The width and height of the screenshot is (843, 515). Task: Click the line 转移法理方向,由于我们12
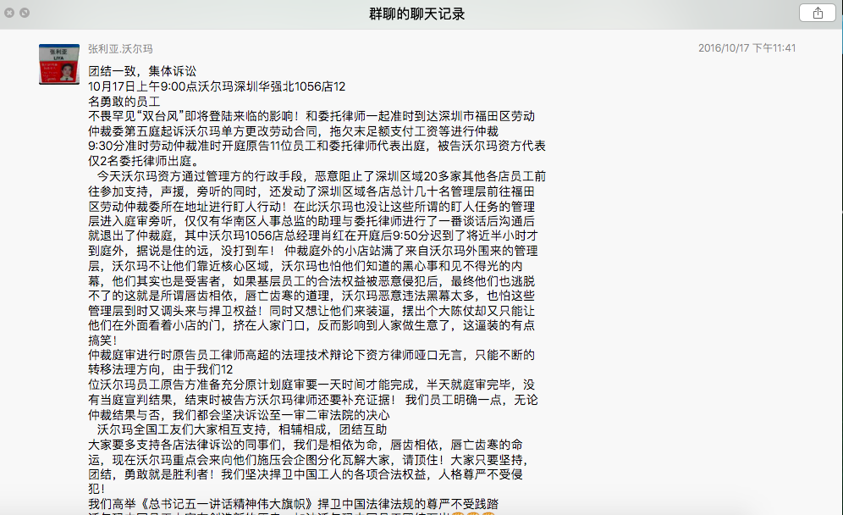(x=161, y=369)
